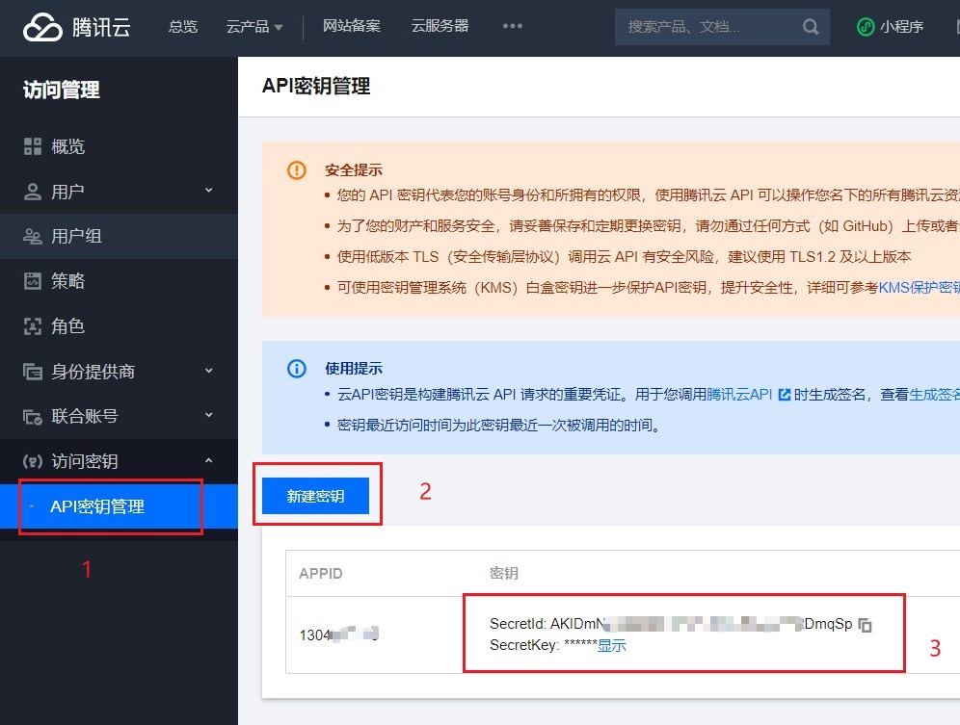Click the 使用提示 info icon
The height and width of the screenshot is (725, 960).
click(297, 369)
